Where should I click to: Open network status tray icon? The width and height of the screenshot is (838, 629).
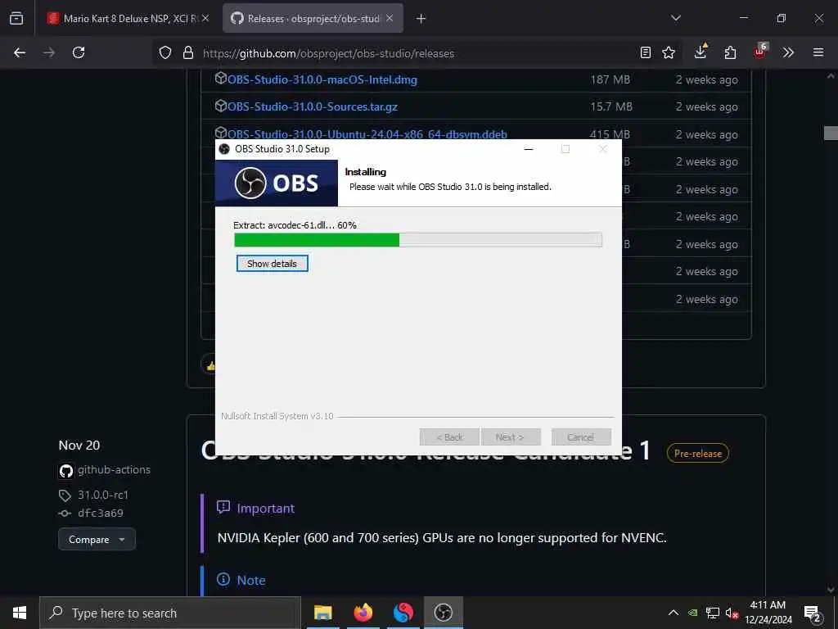(712, 613)
